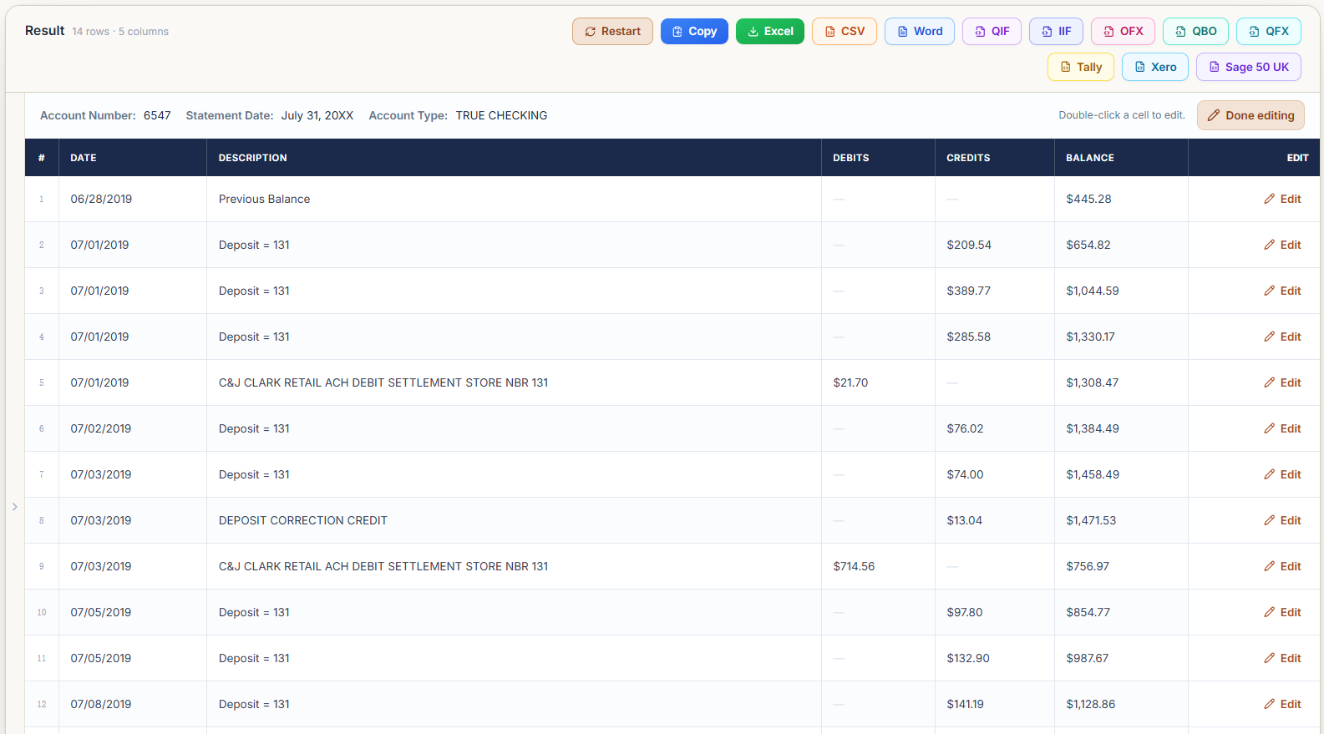Download the result as Excel
This screenshot has height=734, width=1324.
click(x=770, y=32)
